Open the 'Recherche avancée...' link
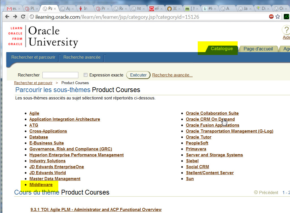The height and width of the screenshot is (213, 290). click(172, 75)
